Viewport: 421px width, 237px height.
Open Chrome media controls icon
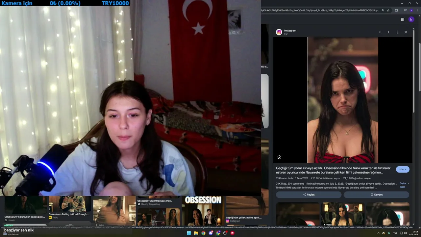click(x=406, y=11)
